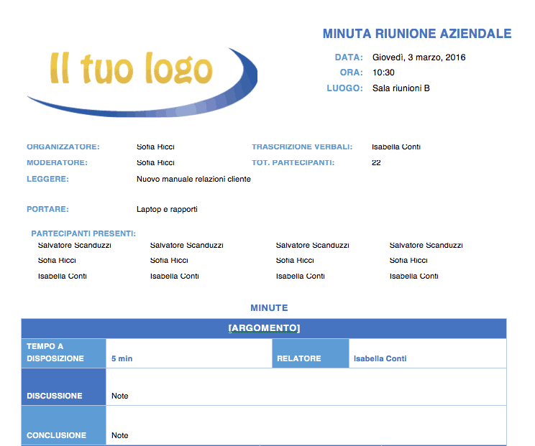535x446 pixels.
Task: Select 'Sofia Ricci' in first participants column
Action: 57,261
